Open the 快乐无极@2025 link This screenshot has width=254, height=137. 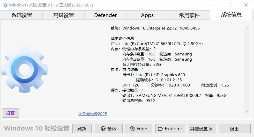[93, 114]
